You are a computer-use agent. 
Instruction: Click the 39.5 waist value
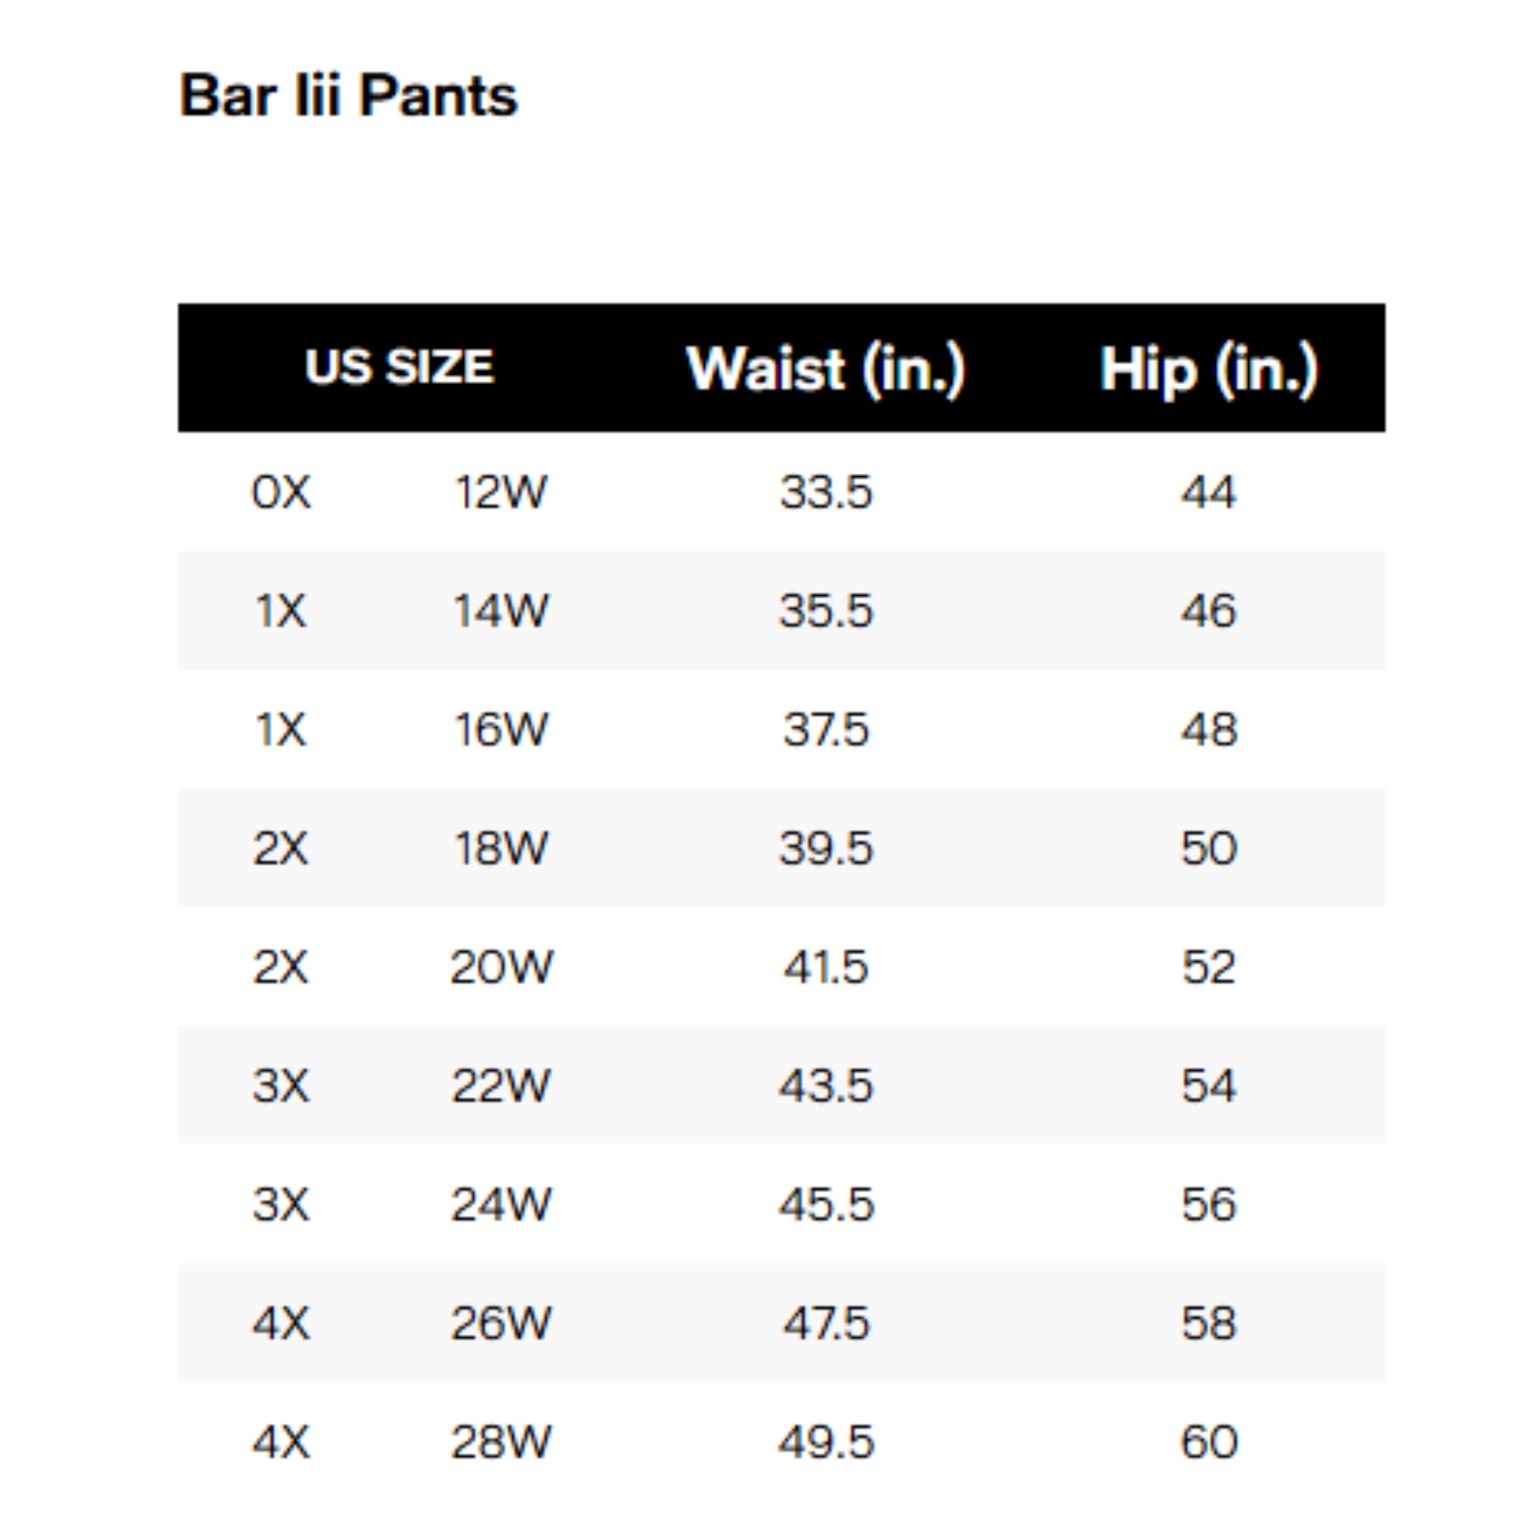point(826,848)
